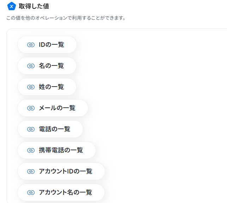Select the 名の一覧 value chip
The height and width of the screenshot is (203, 227).
tap(51, 66)
